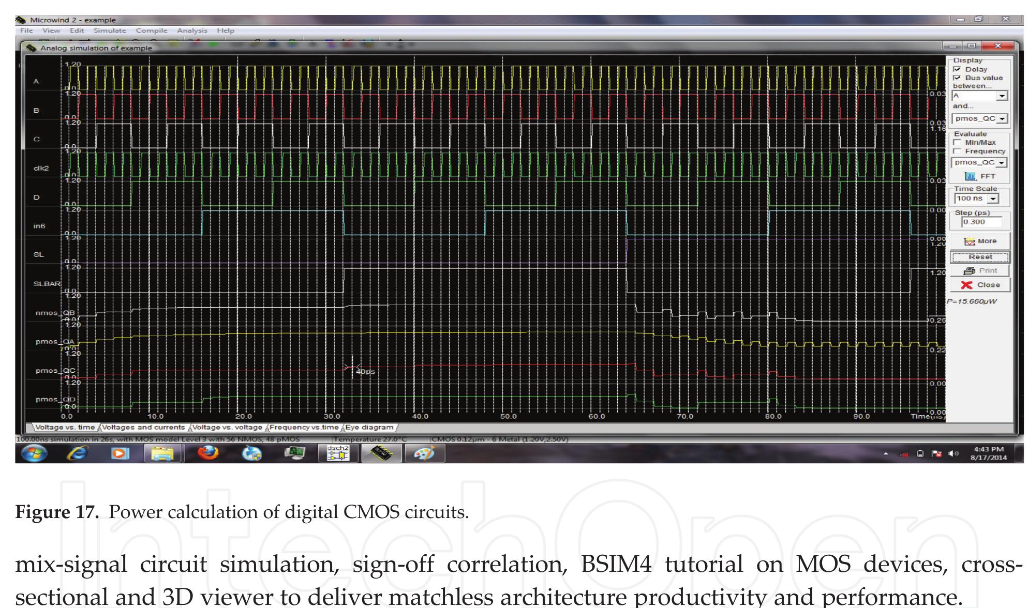Reset the simulation display
Image resolution: width=1028 pixels, height=608 pixels.
[x=980, y=256]
